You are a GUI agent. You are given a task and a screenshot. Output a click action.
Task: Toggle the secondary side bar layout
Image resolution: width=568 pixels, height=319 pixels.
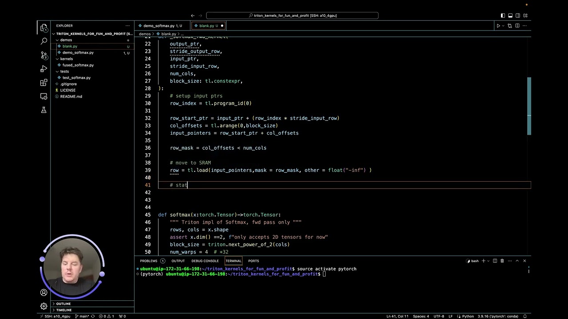pyautogui.click(x=518, y=16)
